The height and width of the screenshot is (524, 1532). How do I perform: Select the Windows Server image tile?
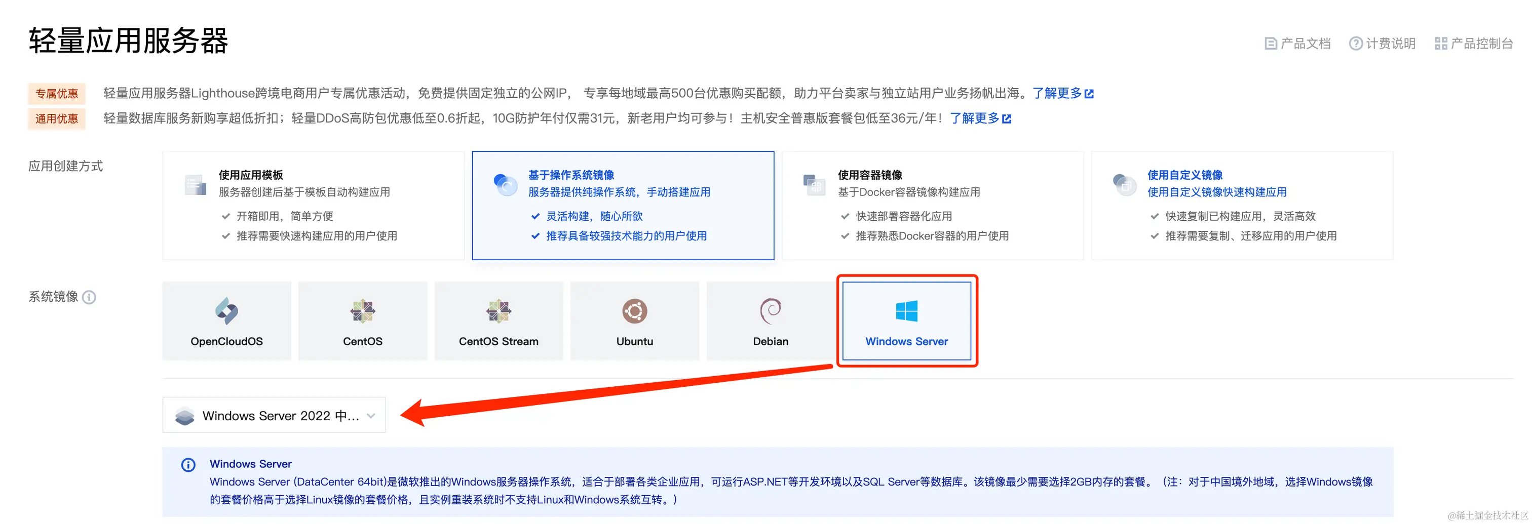tap(907, 321)
